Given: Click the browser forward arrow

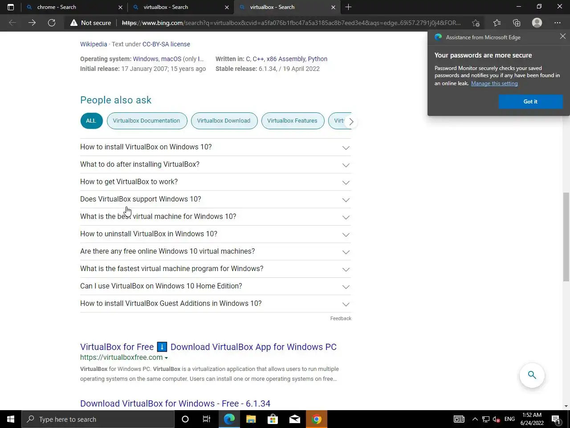Looking at the screenshot, I should click(32, 23).
